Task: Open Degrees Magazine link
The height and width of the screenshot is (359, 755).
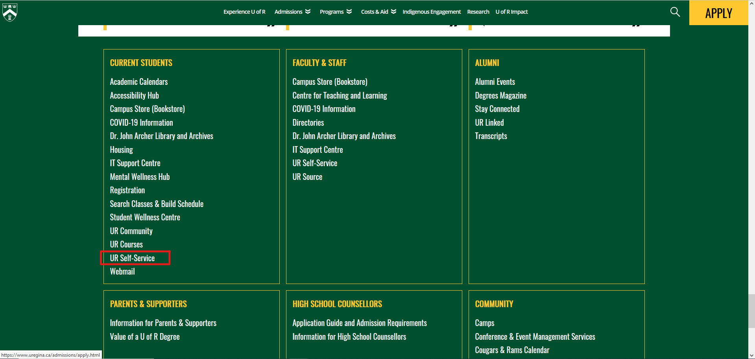Action: click(x=501, y=95)
